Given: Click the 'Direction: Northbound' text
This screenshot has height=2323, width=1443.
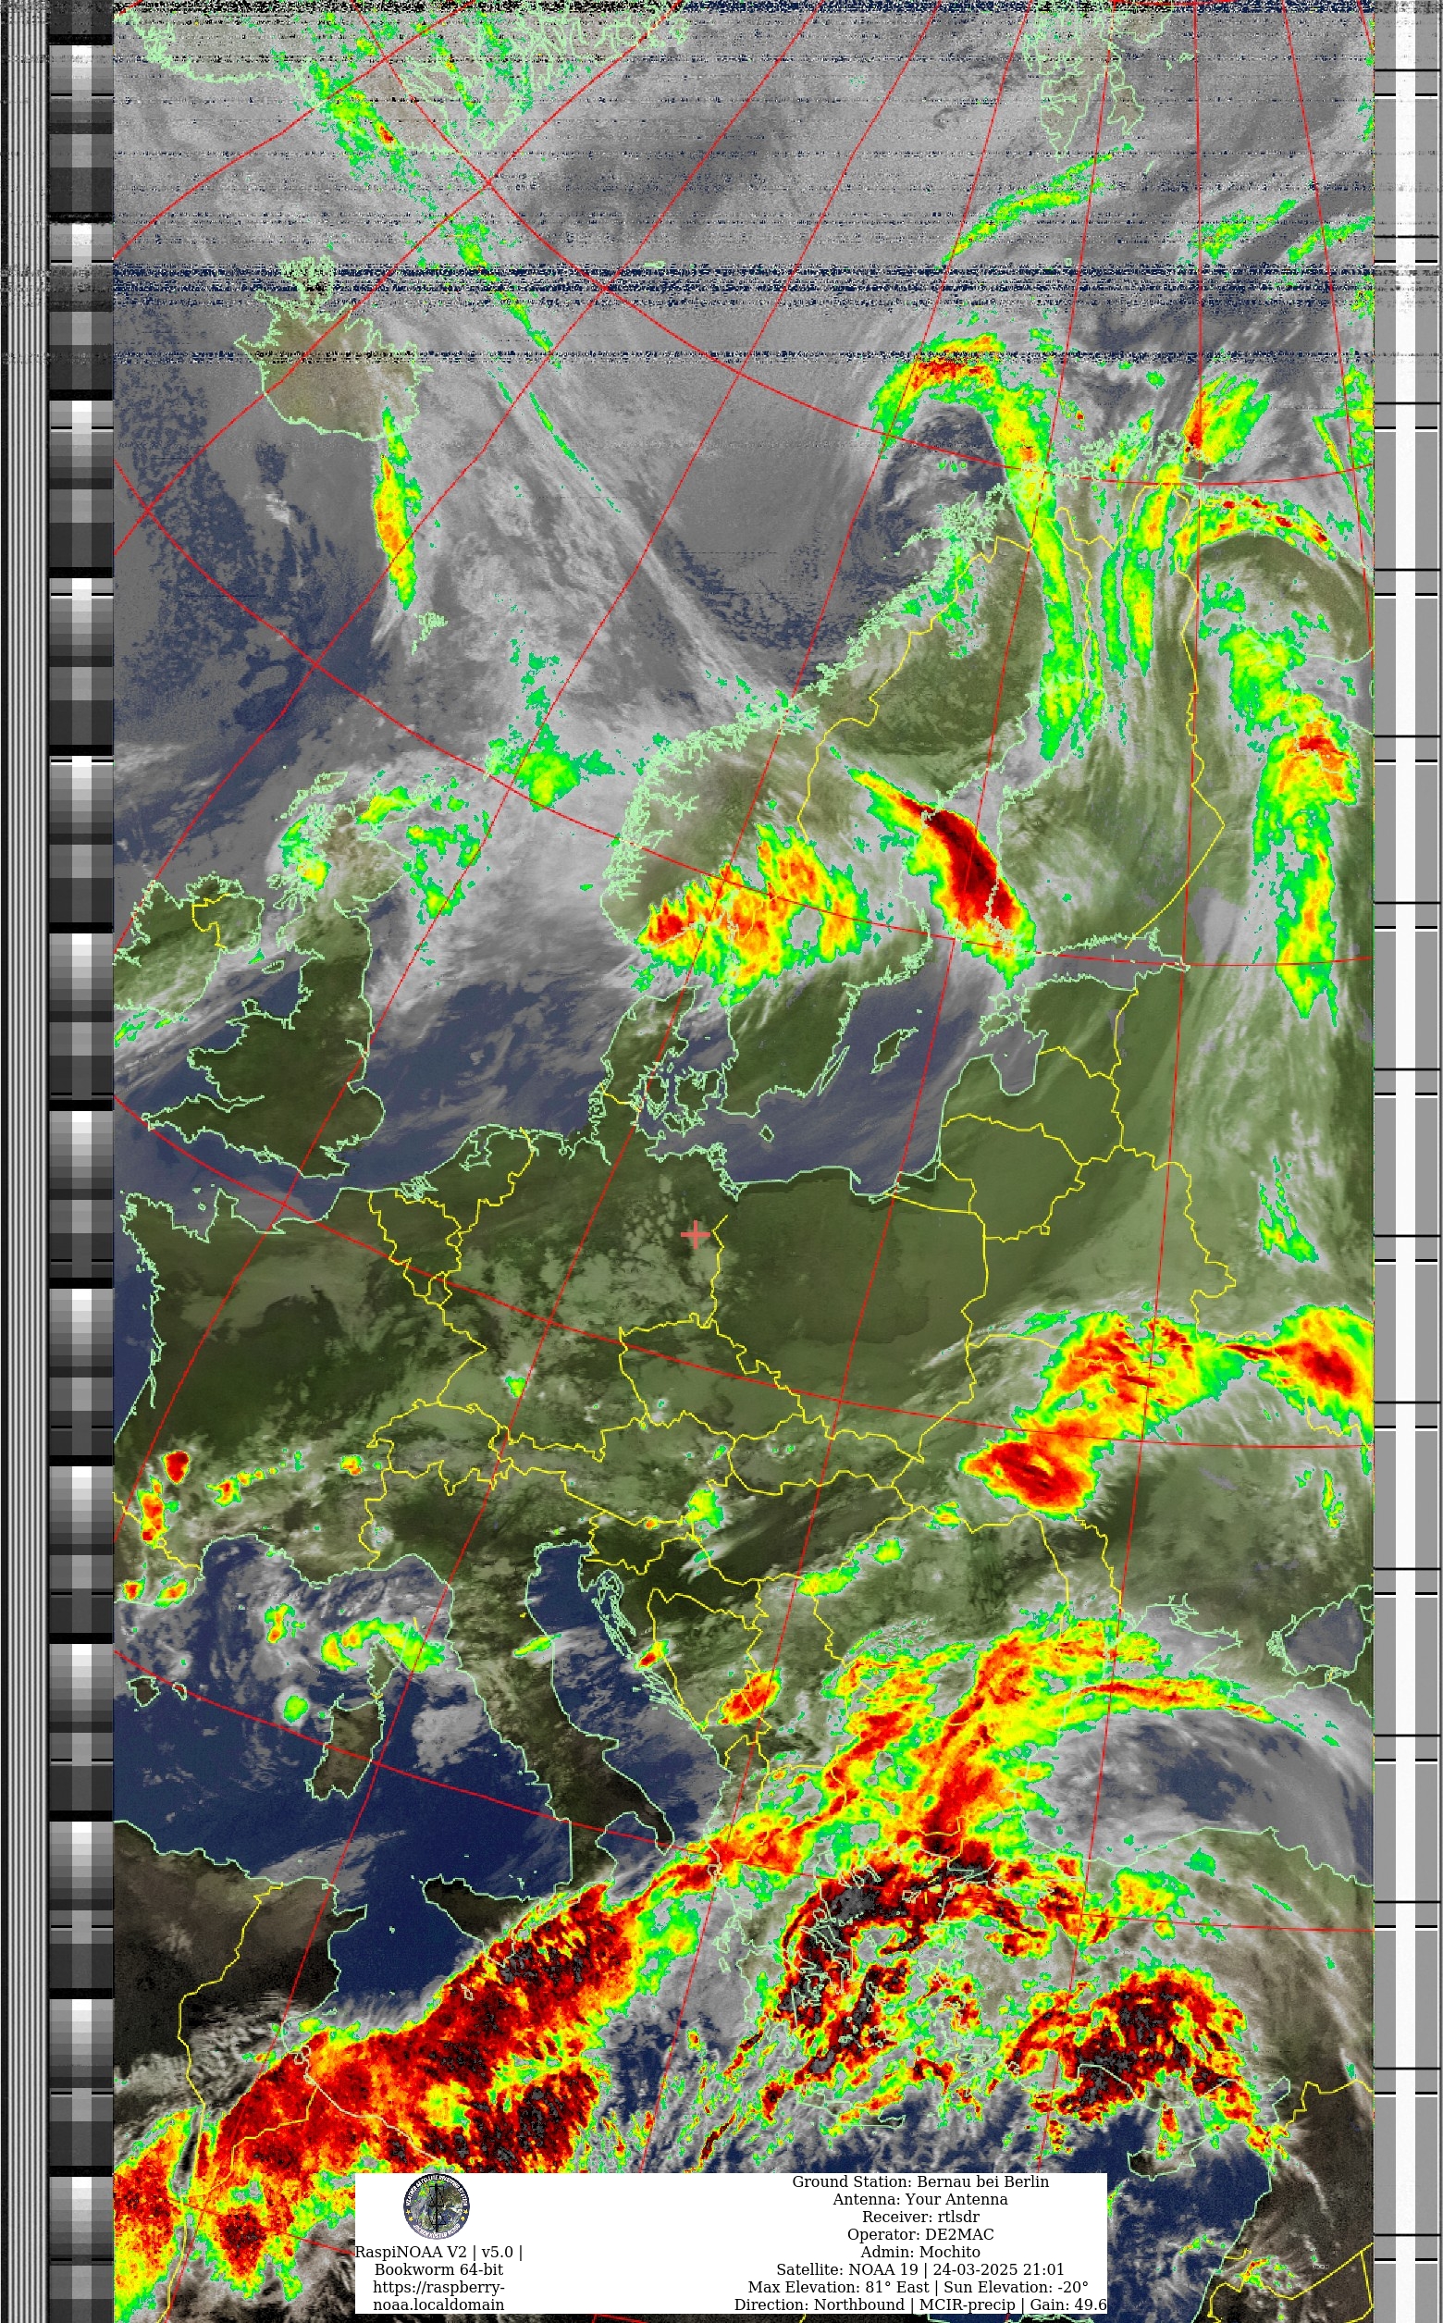Looking at the screenshot, I should pyautogui.click(x=819, y=2304).
